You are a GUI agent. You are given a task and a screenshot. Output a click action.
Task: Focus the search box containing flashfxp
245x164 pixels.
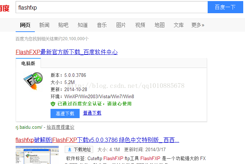(112, 7)
